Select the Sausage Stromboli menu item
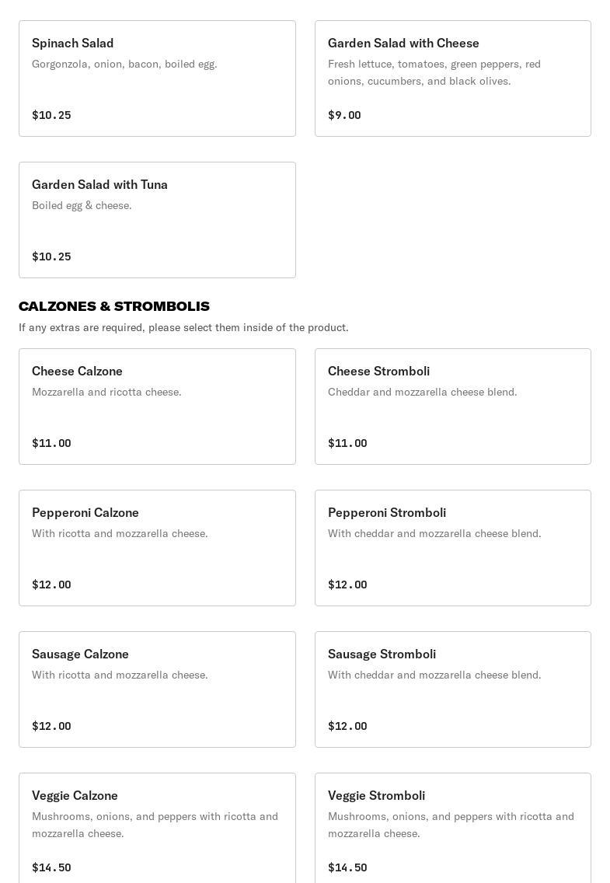The height and width of the screenshot is (883, 610). click(x=452, y=689)
